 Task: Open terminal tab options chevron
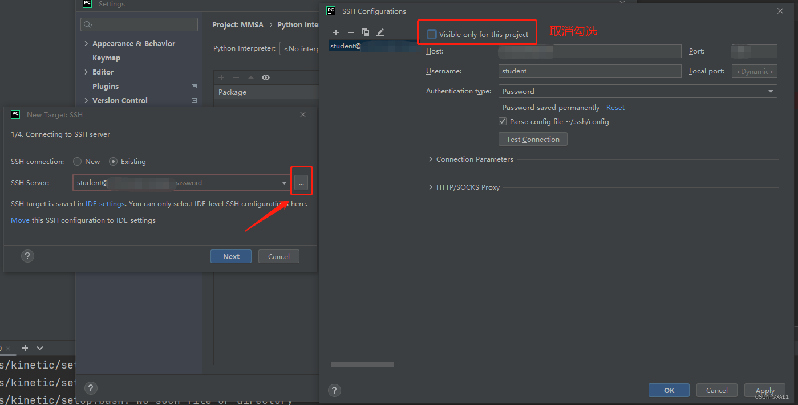pos(40,348)
